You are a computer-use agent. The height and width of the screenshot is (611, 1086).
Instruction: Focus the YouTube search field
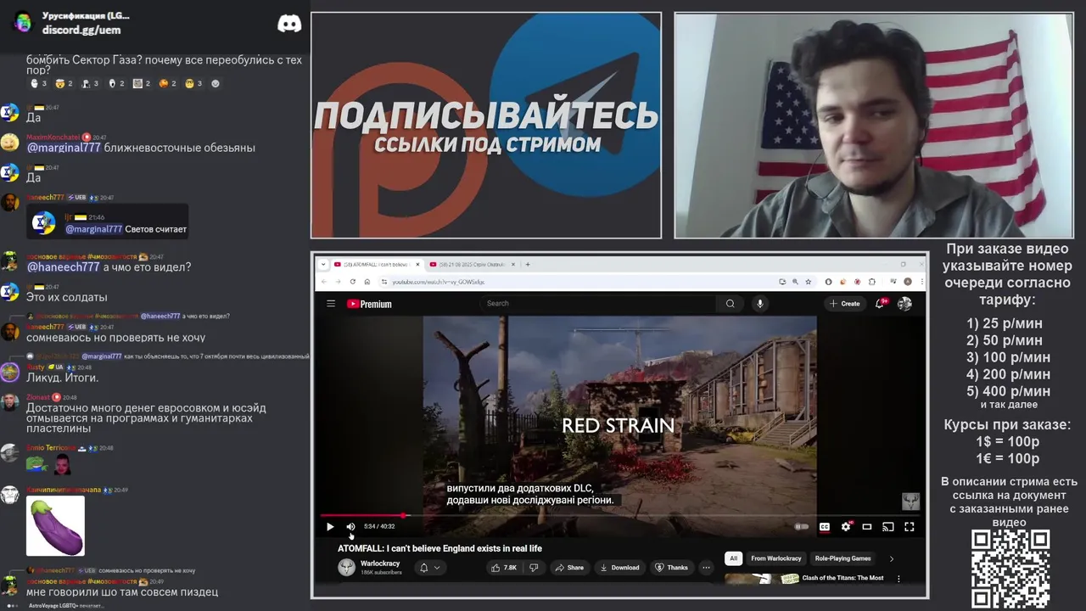pyautogui.click(x=598, y=303)
